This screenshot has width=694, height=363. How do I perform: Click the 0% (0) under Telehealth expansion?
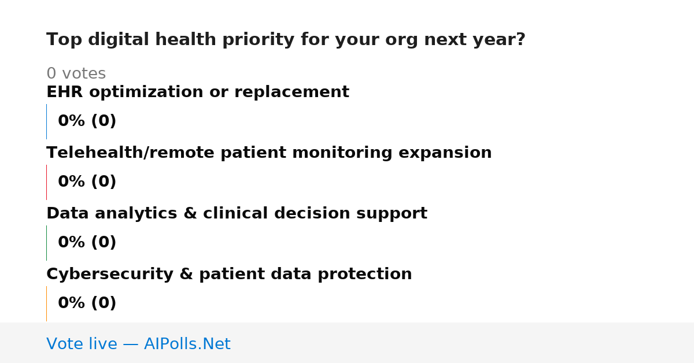87,182
